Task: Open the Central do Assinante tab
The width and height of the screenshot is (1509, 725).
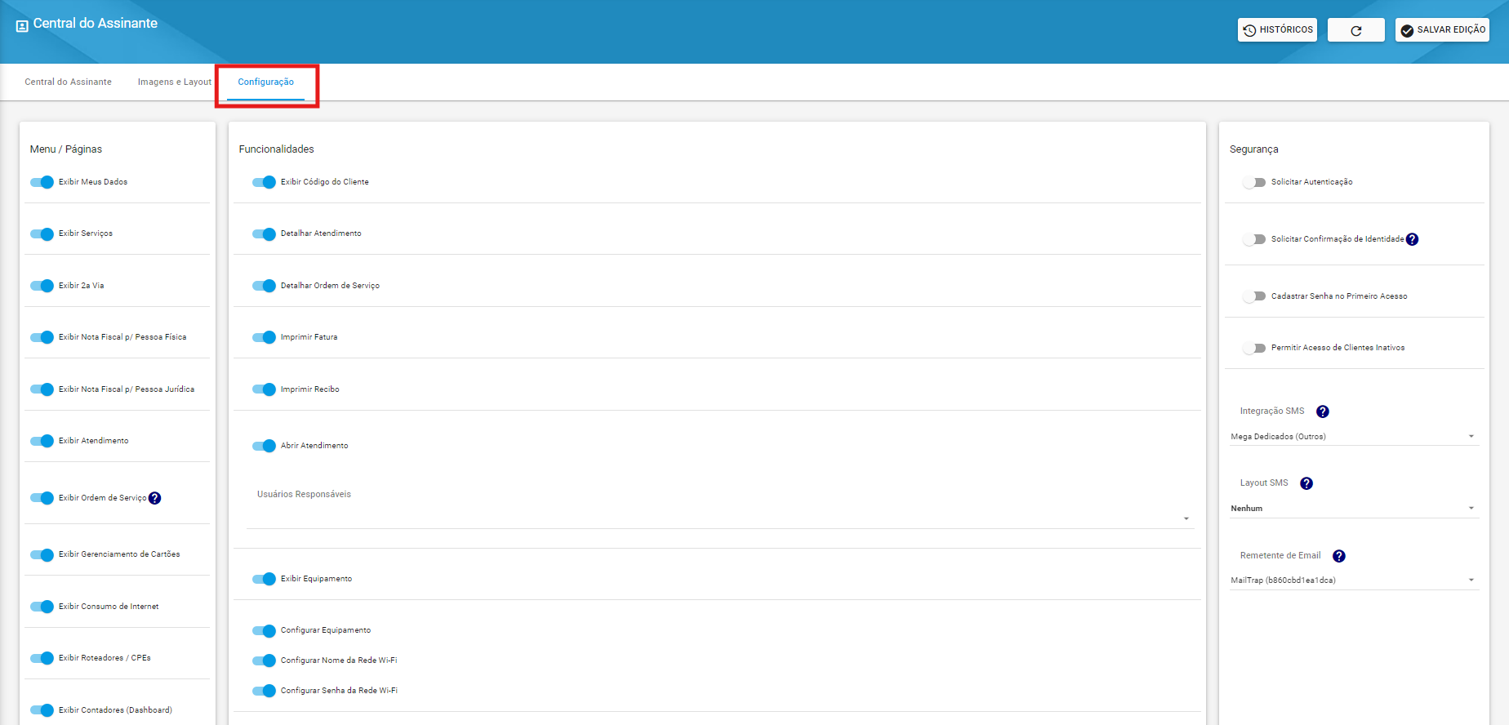Action: (69, 82)
